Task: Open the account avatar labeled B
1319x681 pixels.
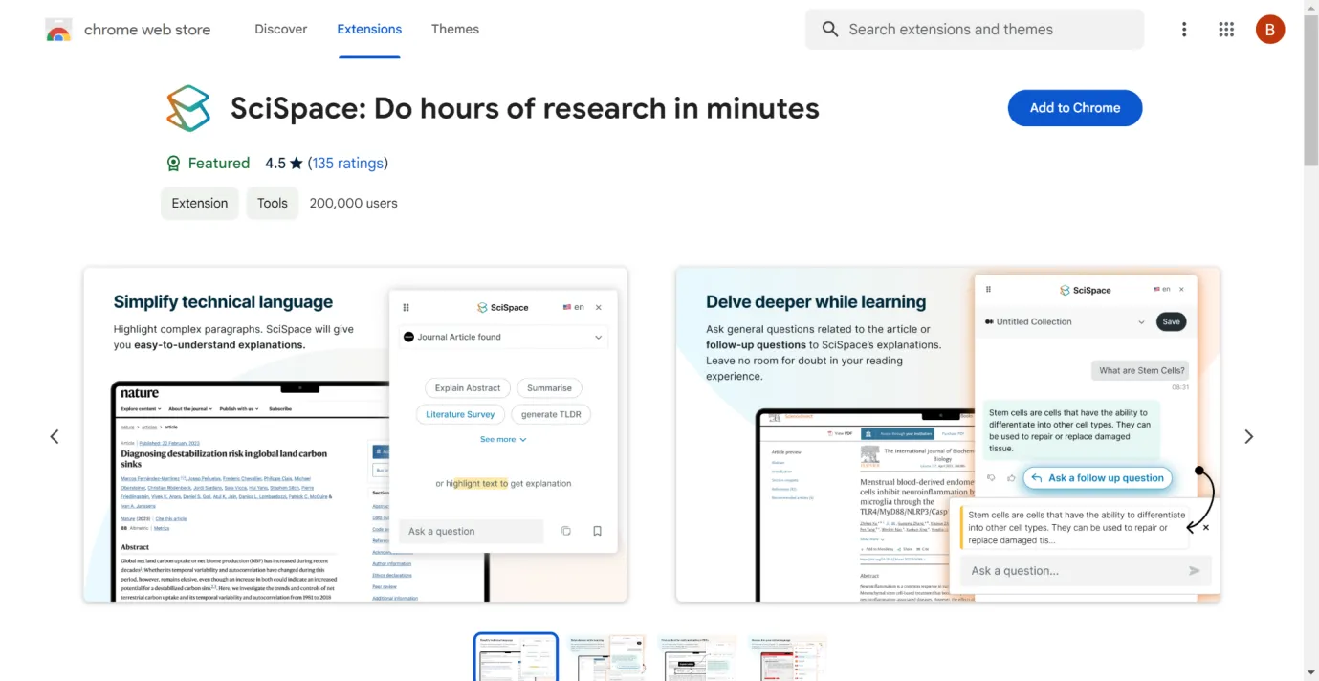Action: click(x=1269, y=30)
